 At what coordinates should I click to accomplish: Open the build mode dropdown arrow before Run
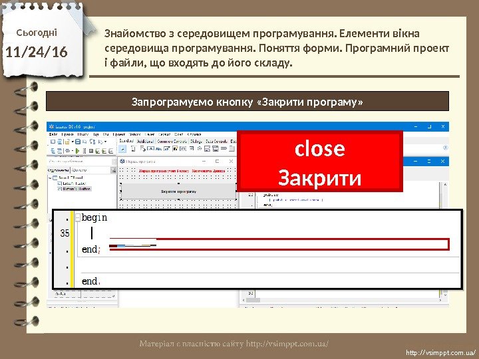(72, 150)
